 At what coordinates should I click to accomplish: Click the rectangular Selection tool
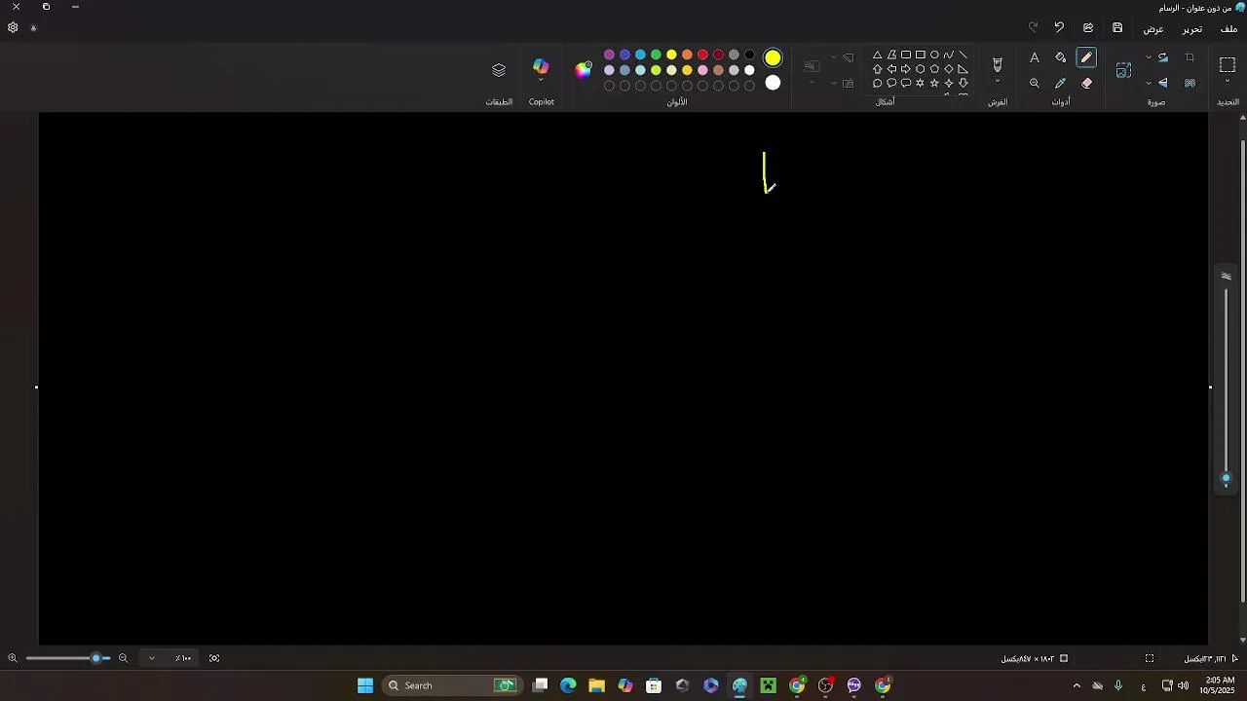[1228, 64]
